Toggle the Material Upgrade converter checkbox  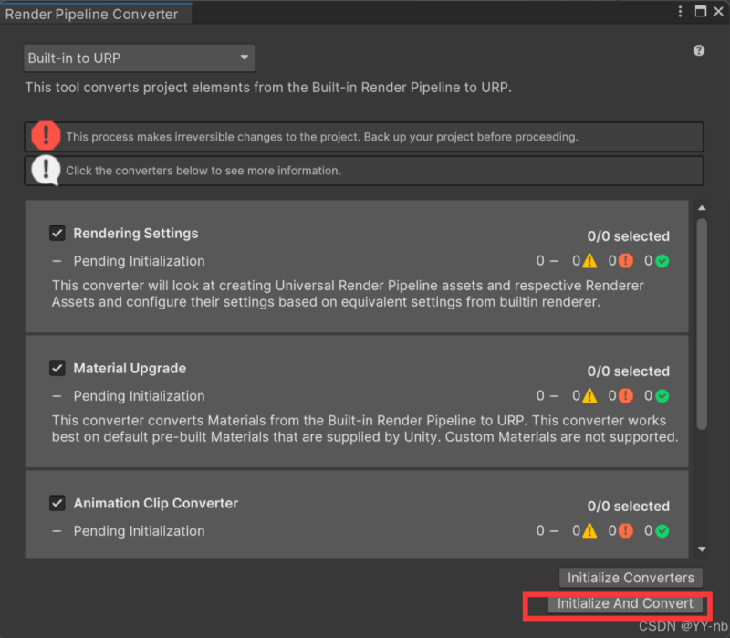[x=57, y=369]
